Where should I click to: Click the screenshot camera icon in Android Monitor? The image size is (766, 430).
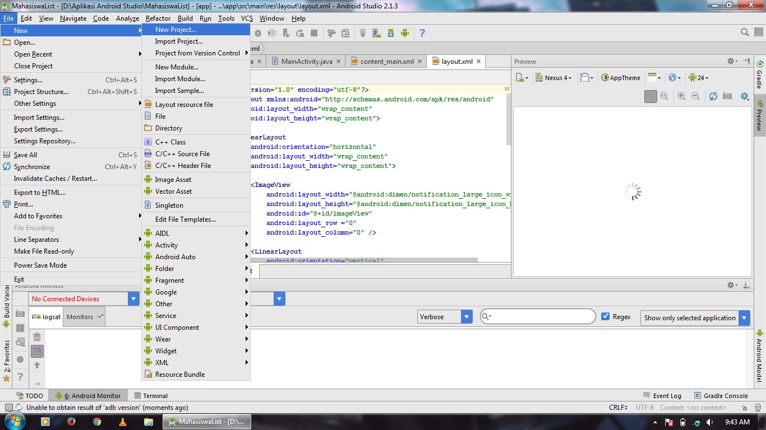(x=21, y=315)
